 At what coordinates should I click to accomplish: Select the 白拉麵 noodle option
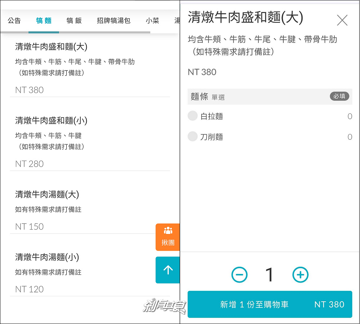[x=193, y=116]
